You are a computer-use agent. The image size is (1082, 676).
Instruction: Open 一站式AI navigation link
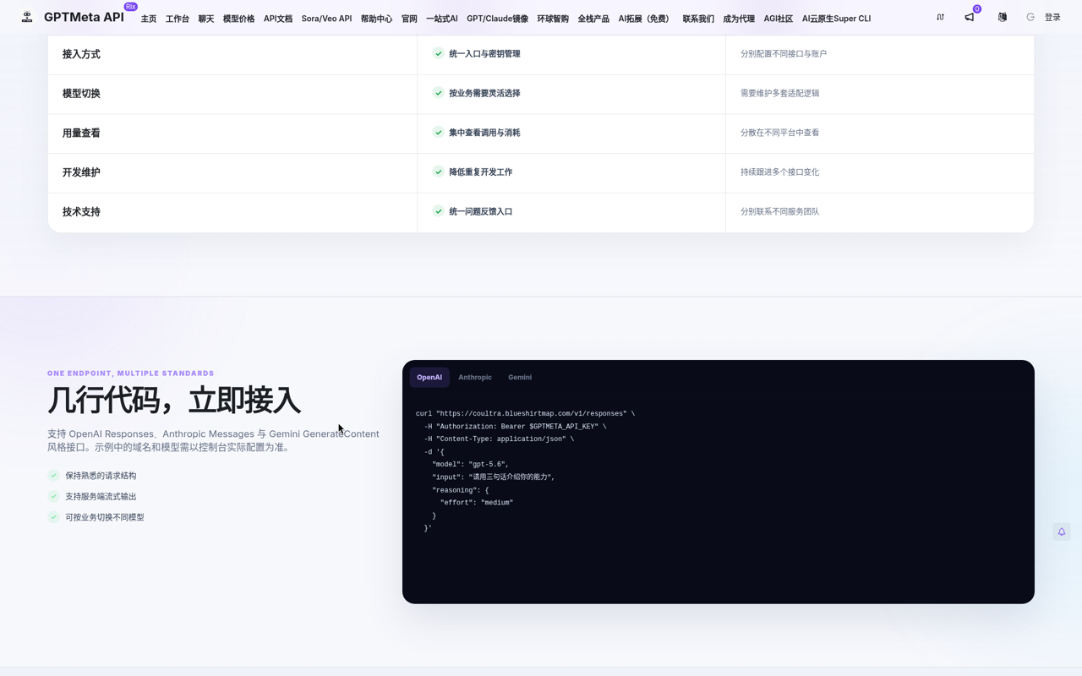442,19
